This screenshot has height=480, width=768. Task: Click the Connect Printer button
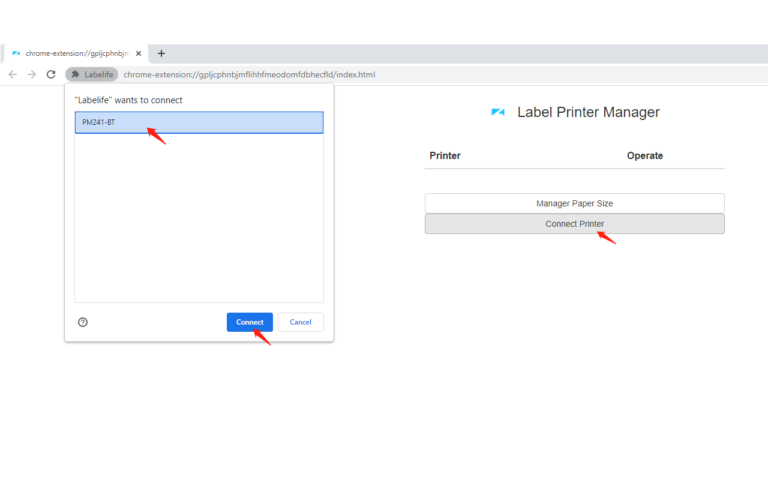coord(575,224)
